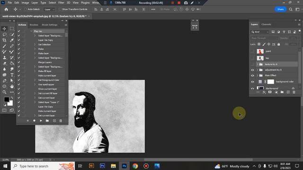Screen dimensions: 303x170
Task: Select the Pen tool
Action: (x=4, y=81)
